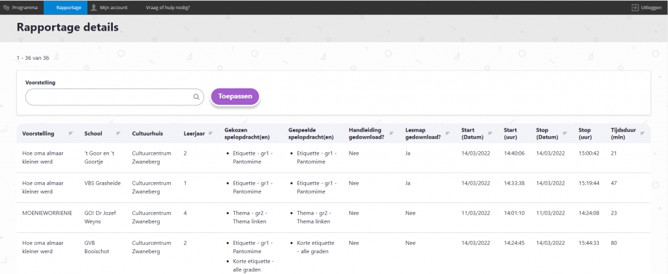This screenshot has height=274, width=668.
Task: Click the Cultuurhuis column header
Action: coord(147,133)
